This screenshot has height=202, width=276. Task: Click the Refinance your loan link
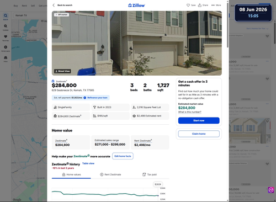(97, 98)
